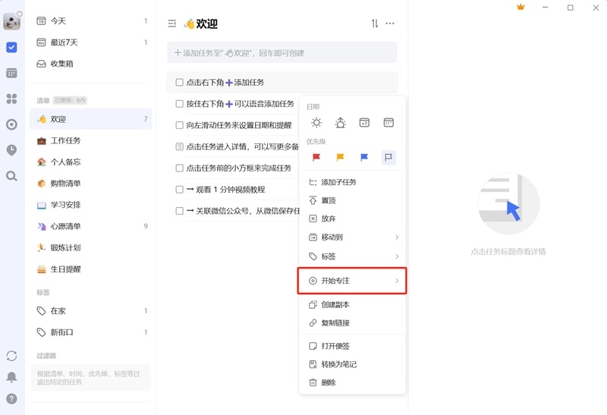This screenshot has width=607, height=415.
Task: Select the task view checkmark icon
Action: [x=11, y=47]
